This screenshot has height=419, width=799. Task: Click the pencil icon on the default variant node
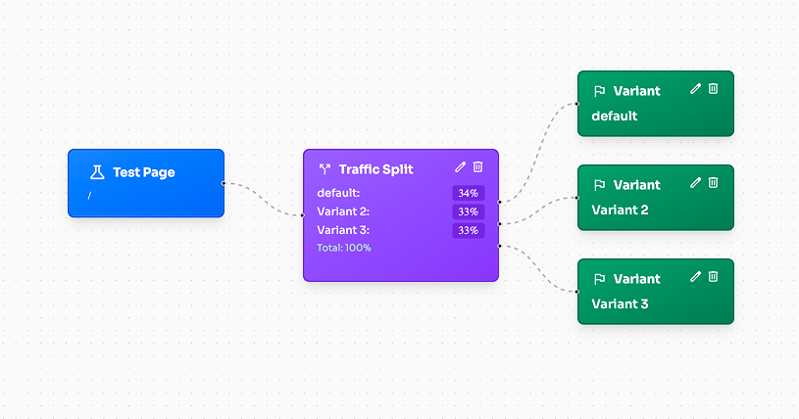[x=696, y=88]
